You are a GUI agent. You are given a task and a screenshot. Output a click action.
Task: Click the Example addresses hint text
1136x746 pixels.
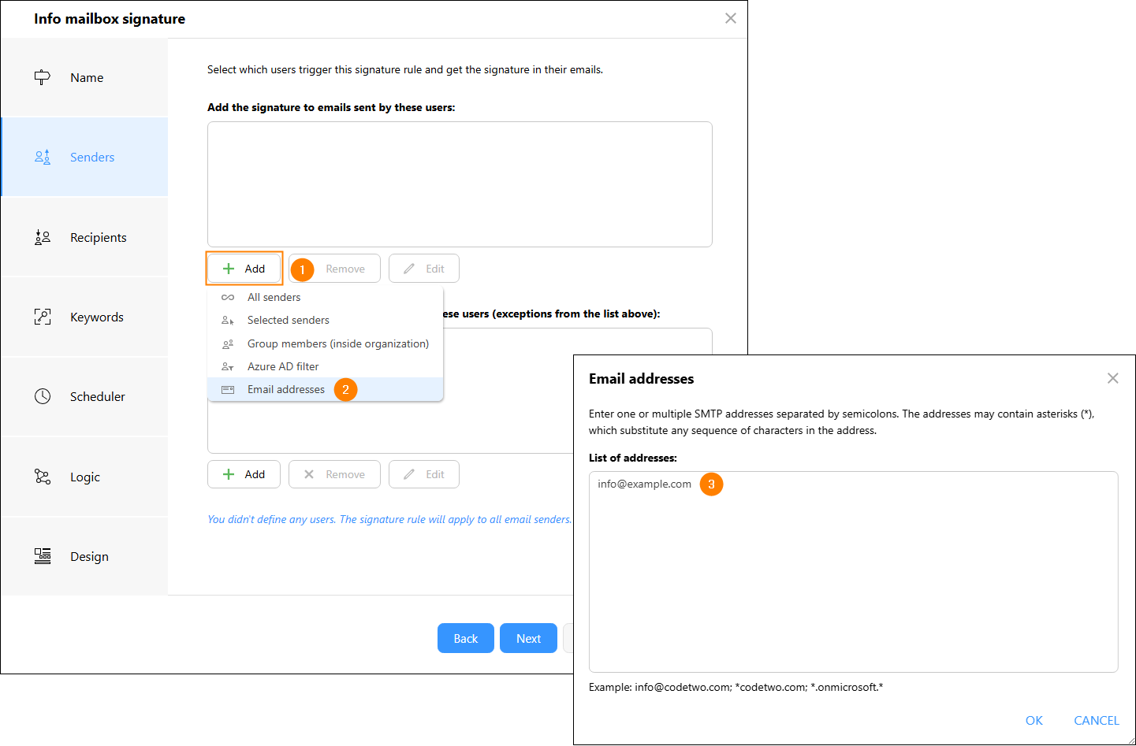pos(736,687)
